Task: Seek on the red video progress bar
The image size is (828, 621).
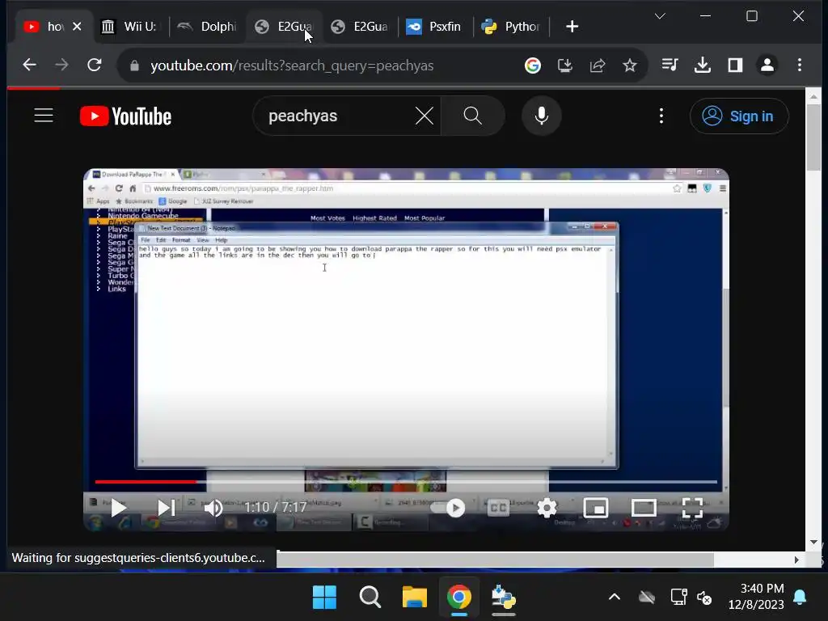Action: tap(406, 482)
